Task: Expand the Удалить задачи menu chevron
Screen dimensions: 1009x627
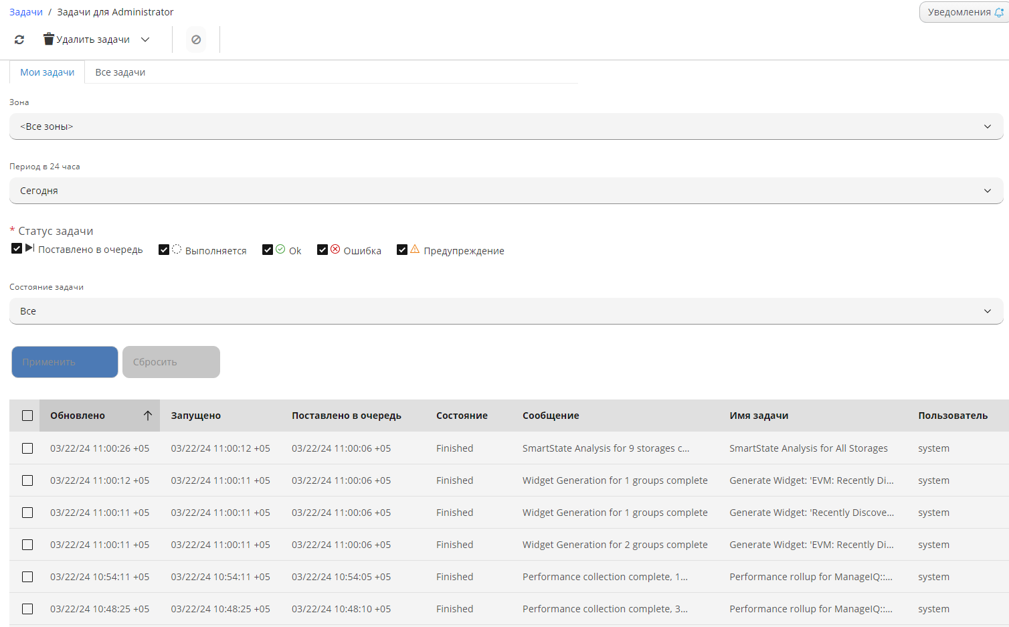Action: pos(145,39)
